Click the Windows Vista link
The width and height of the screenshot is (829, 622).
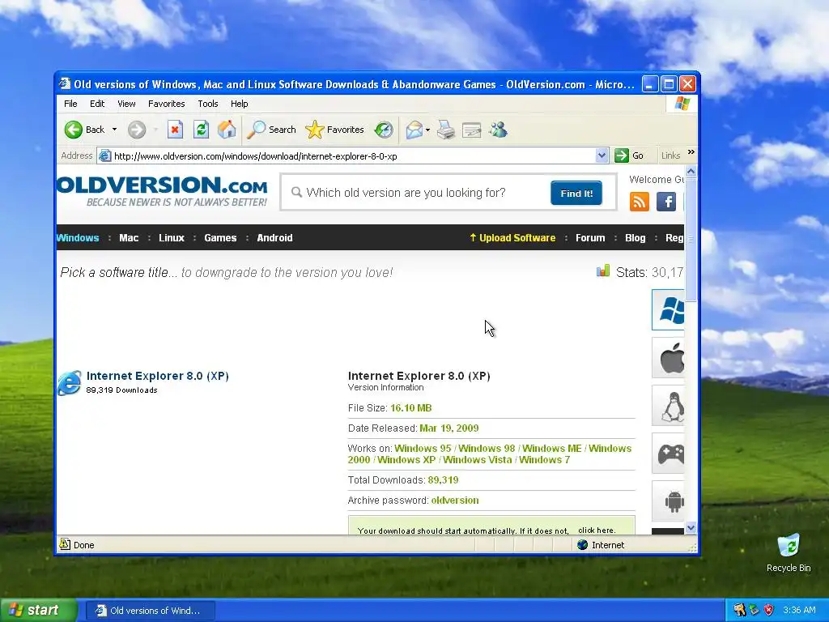point(478,460)
